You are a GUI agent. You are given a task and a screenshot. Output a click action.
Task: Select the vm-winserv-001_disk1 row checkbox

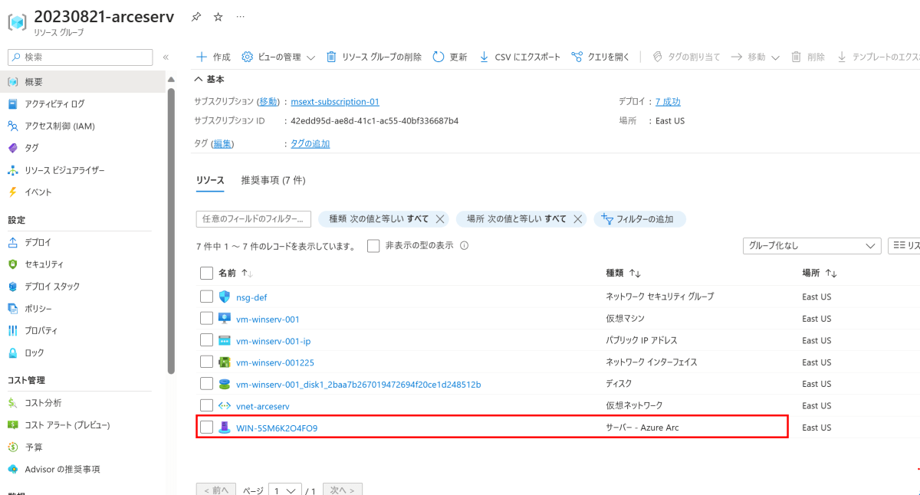pos(206,384)
